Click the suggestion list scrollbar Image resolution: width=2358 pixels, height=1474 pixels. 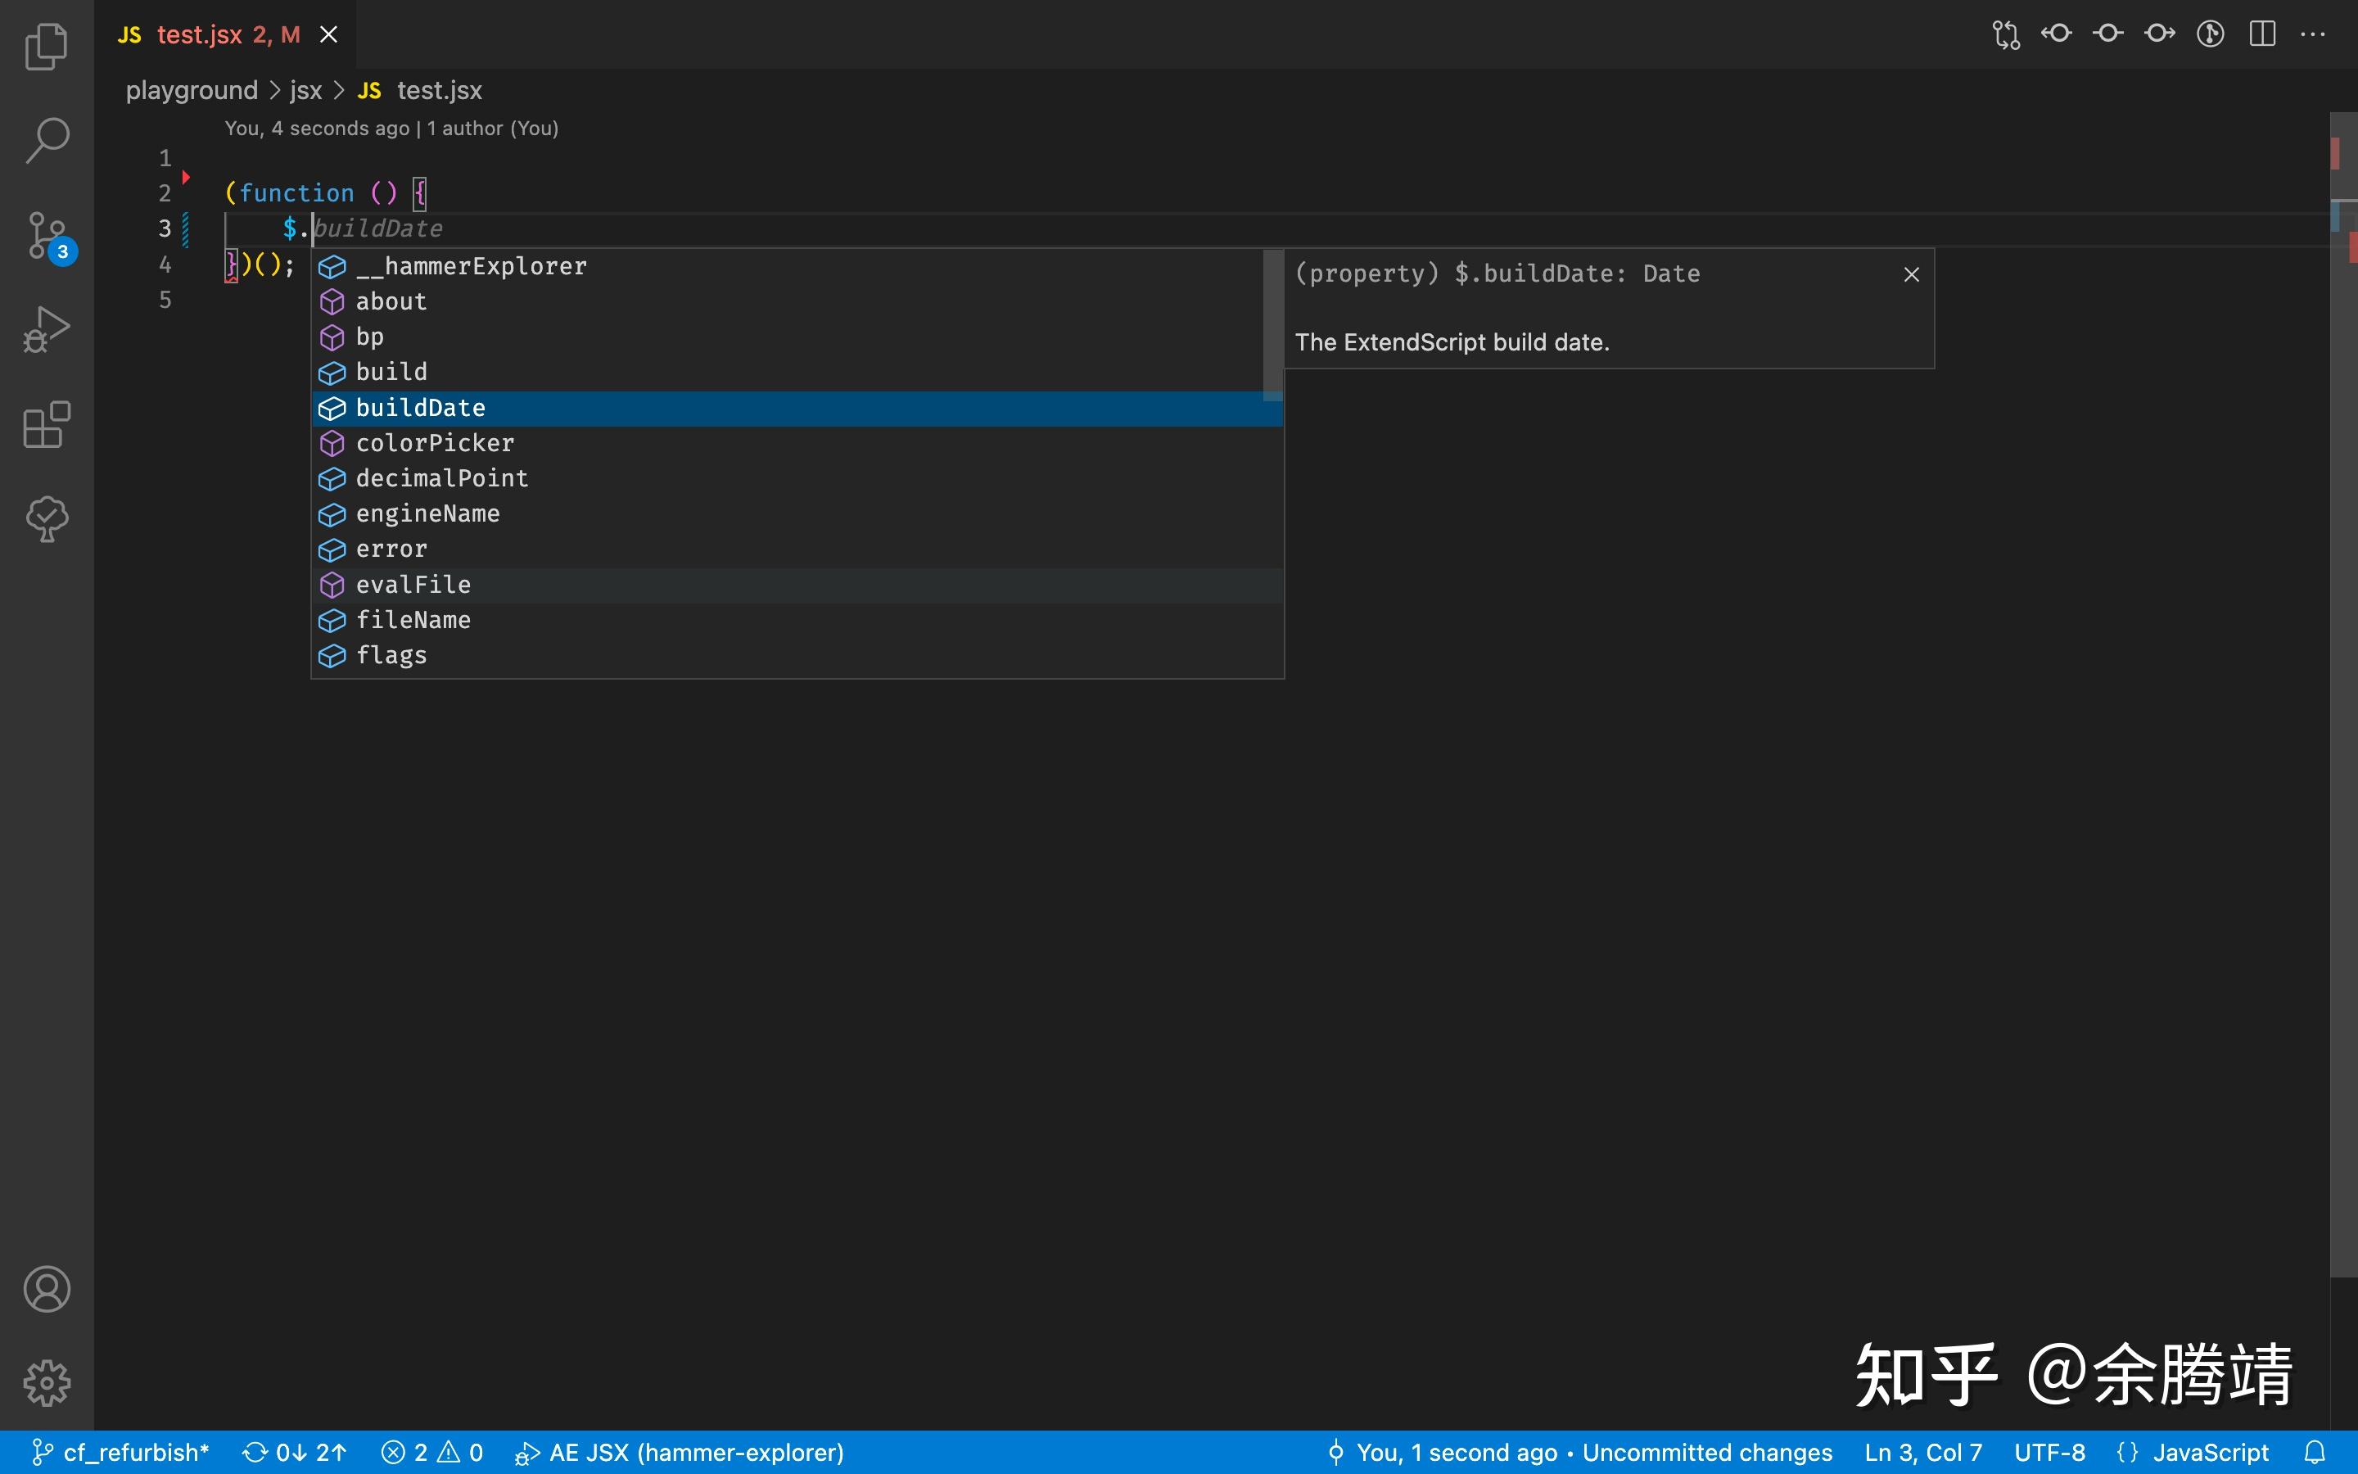click(x=1272, y=327)
